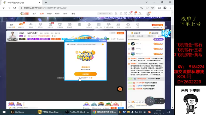Screen dimensions: 206x115
Task: Open the speedometer gauge icon in toolbar
Action: tap(128, 24)
